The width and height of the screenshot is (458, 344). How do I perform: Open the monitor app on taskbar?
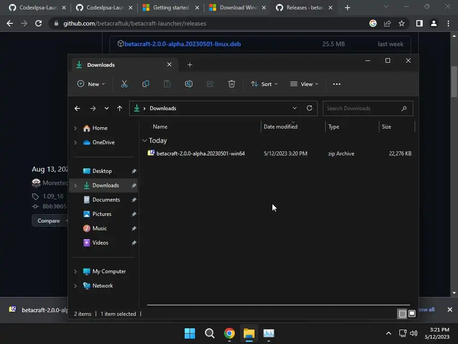pos(269,333)
